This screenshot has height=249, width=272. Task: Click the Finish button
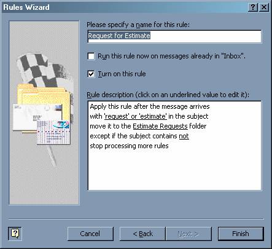click(x=241, y=234)
